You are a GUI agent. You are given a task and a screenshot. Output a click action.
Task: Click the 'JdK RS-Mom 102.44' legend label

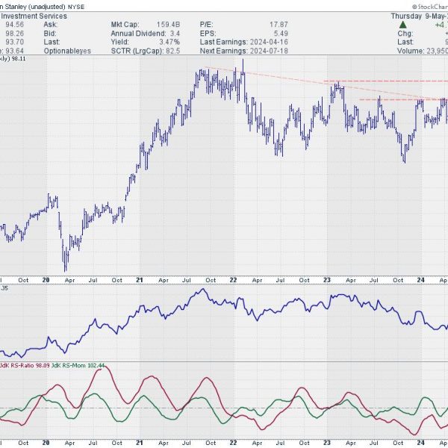coord(78,365)
